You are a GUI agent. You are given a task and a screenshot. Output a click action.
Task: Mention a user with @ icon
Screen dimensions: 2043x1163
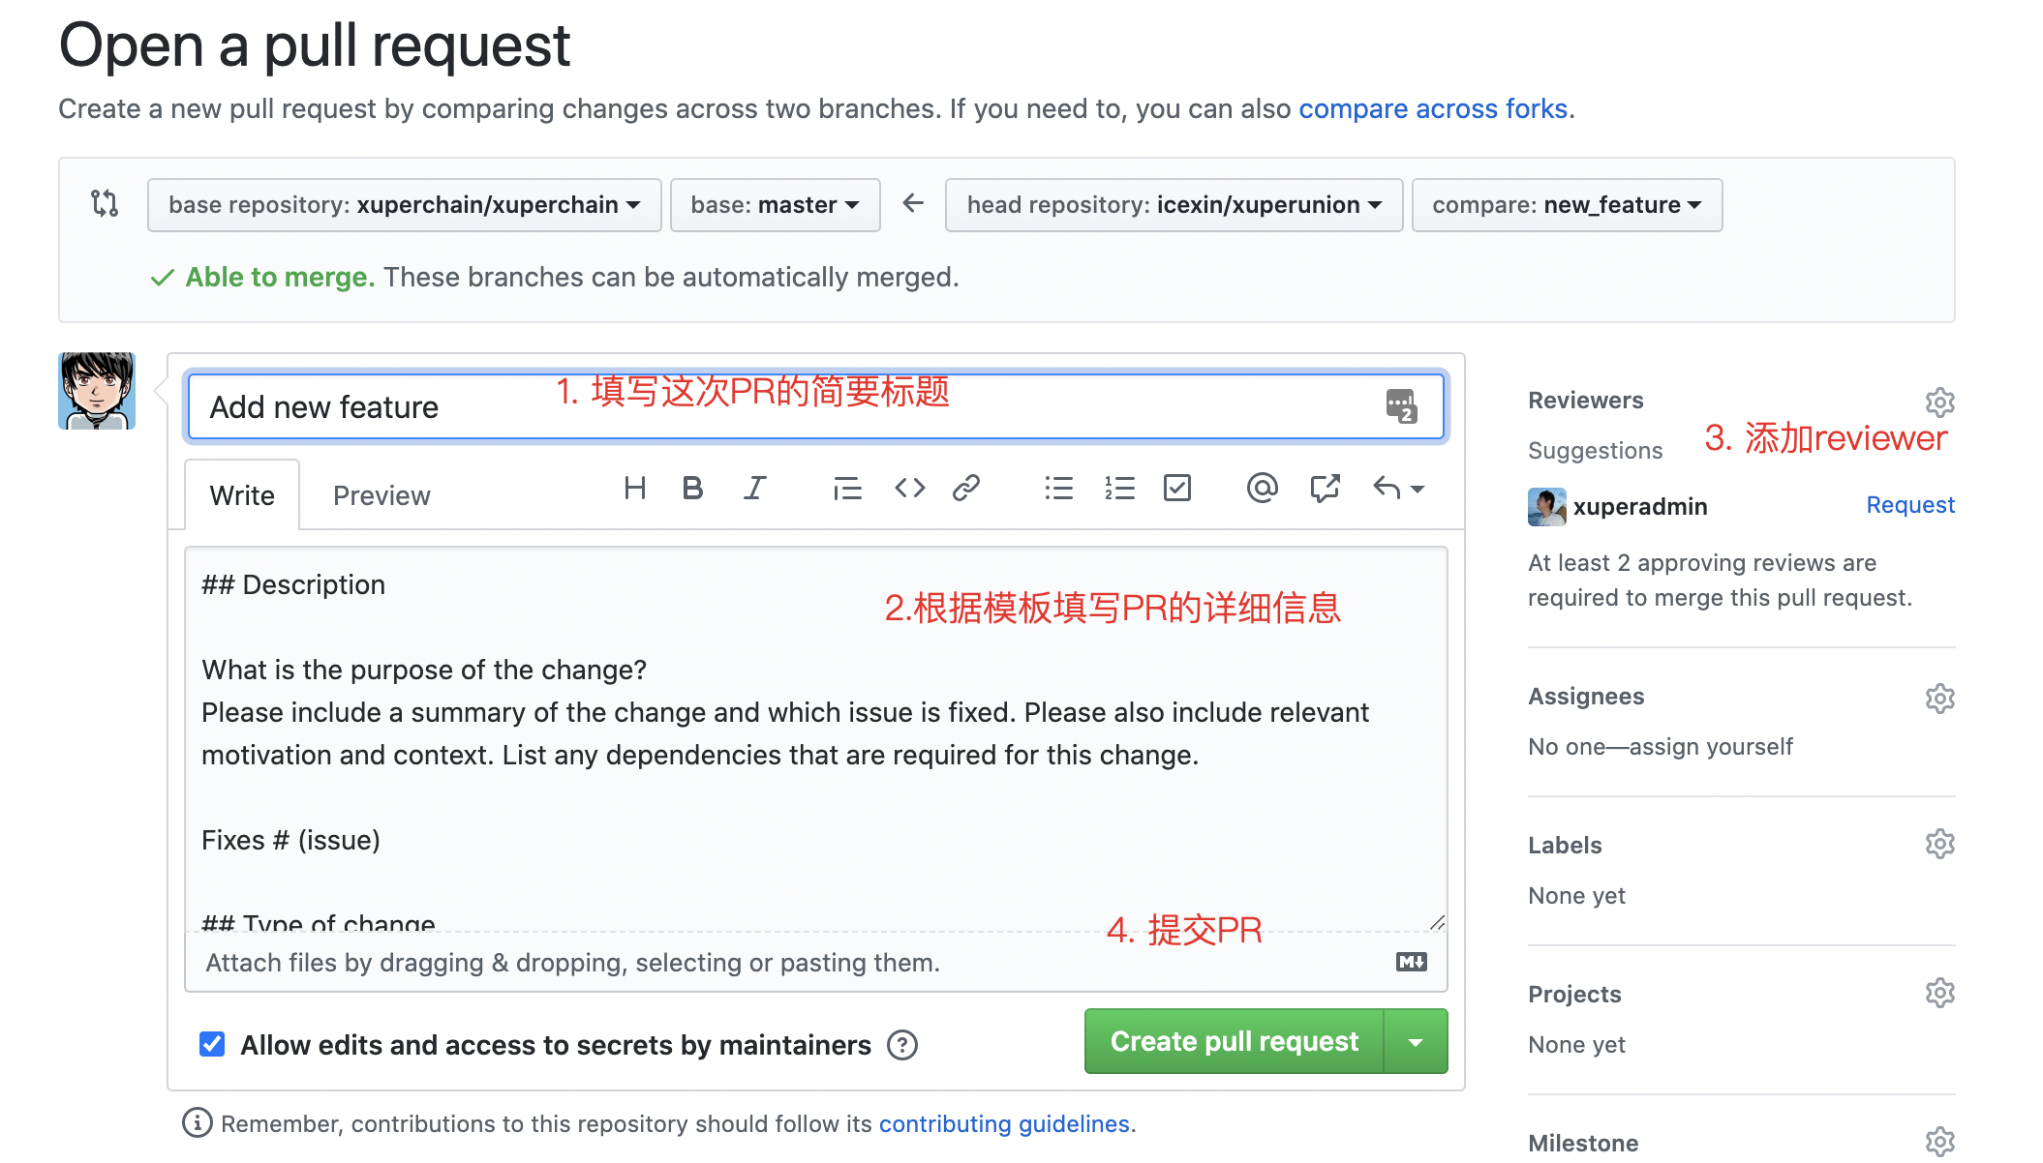(1263, 489)
